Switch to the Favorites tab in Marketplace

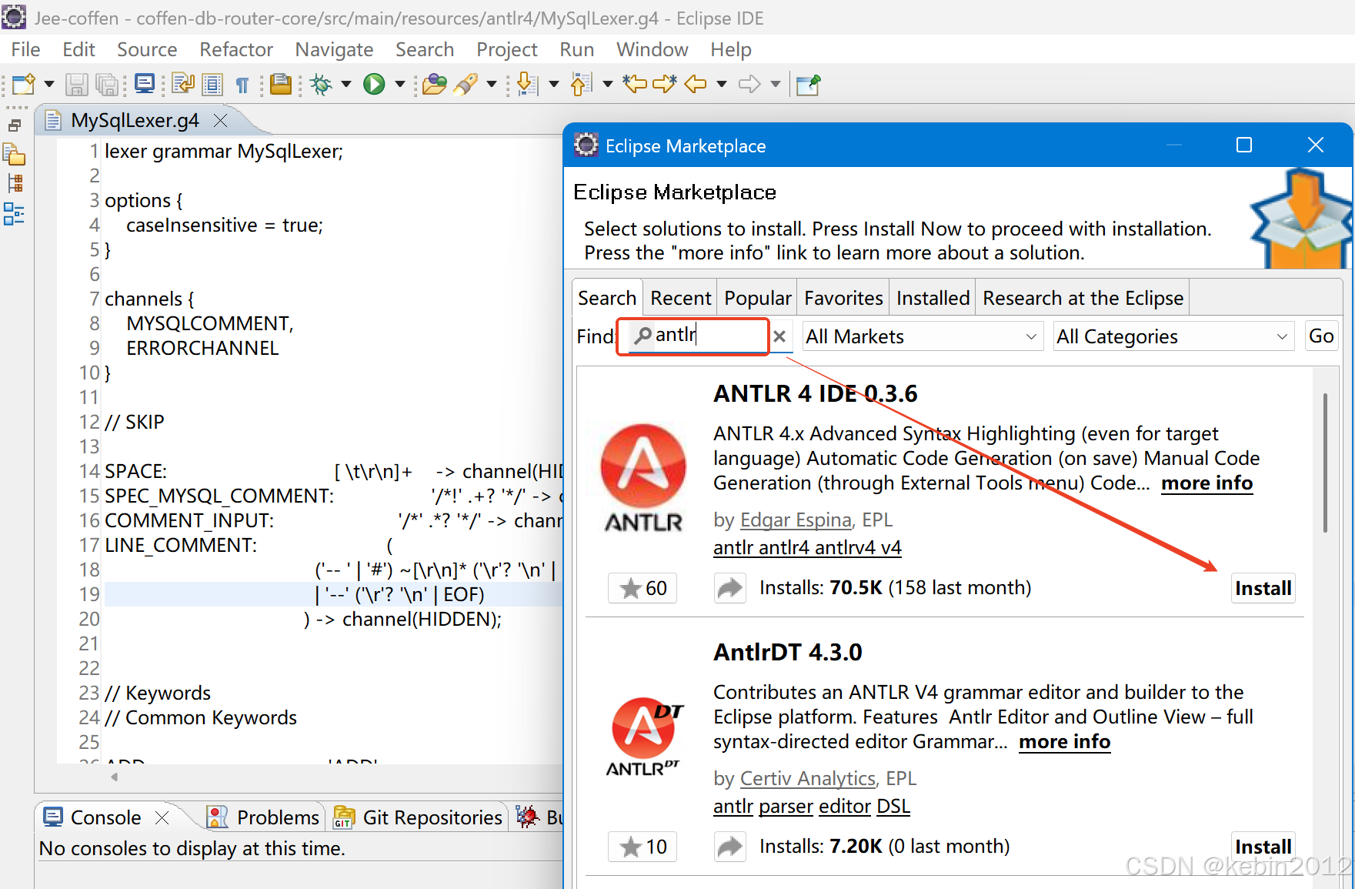pyautogui.click(x=843, y=298)
